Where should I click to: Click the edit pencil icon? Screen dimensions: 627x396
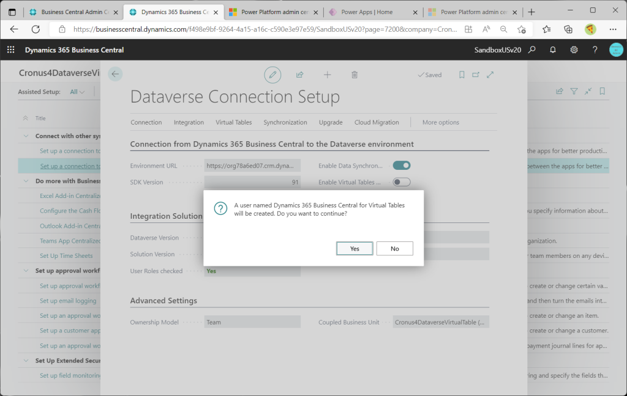pos(272,75)
